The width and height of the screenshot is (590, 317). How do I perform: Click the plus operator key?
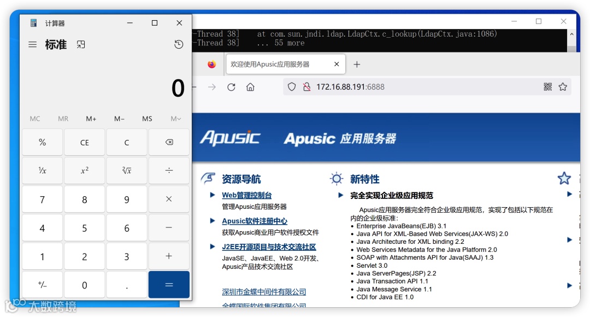[169, 256]
